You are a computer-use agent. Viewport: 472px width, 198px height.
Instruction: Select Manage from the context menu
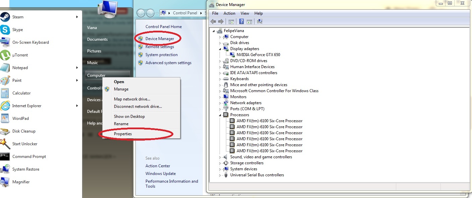coord(121,89)
